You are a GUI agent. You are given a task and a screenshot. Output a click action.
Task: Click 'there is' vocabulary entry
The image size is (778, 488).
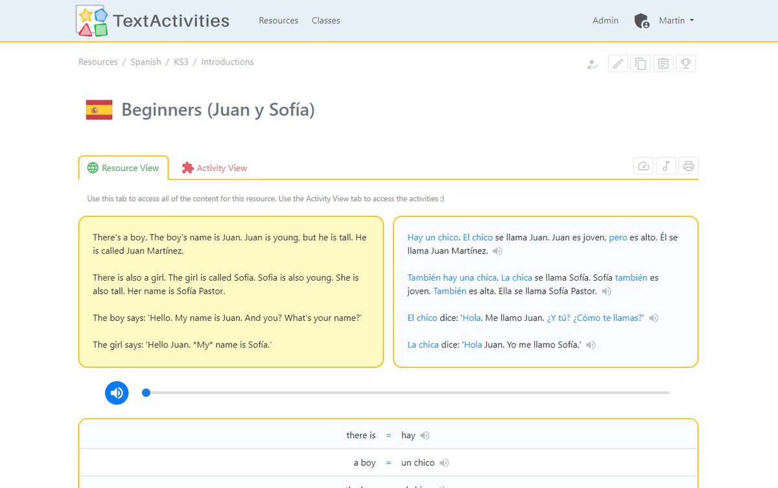[x=361, y=436]
